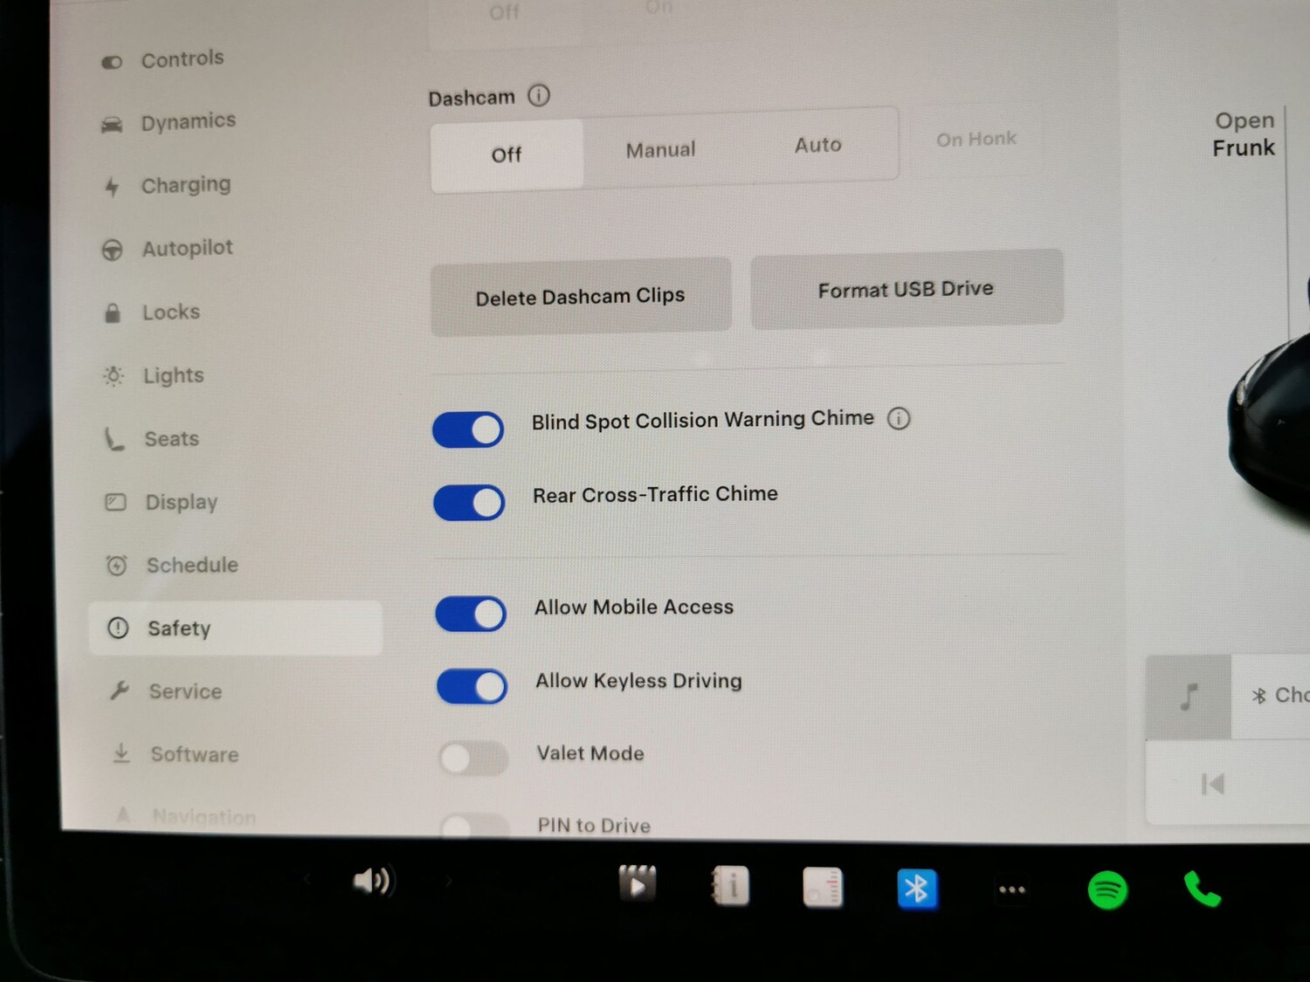1310x982 pixels.
Task: Open the Spotify app from taskbar
Action: (1107, 889)
